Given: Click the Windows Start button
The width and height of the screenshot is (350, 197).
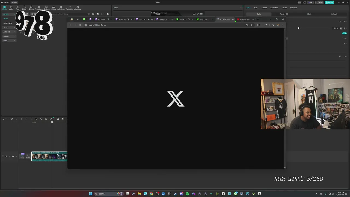Looking at the screenshot, I should [x=91, y=194].
